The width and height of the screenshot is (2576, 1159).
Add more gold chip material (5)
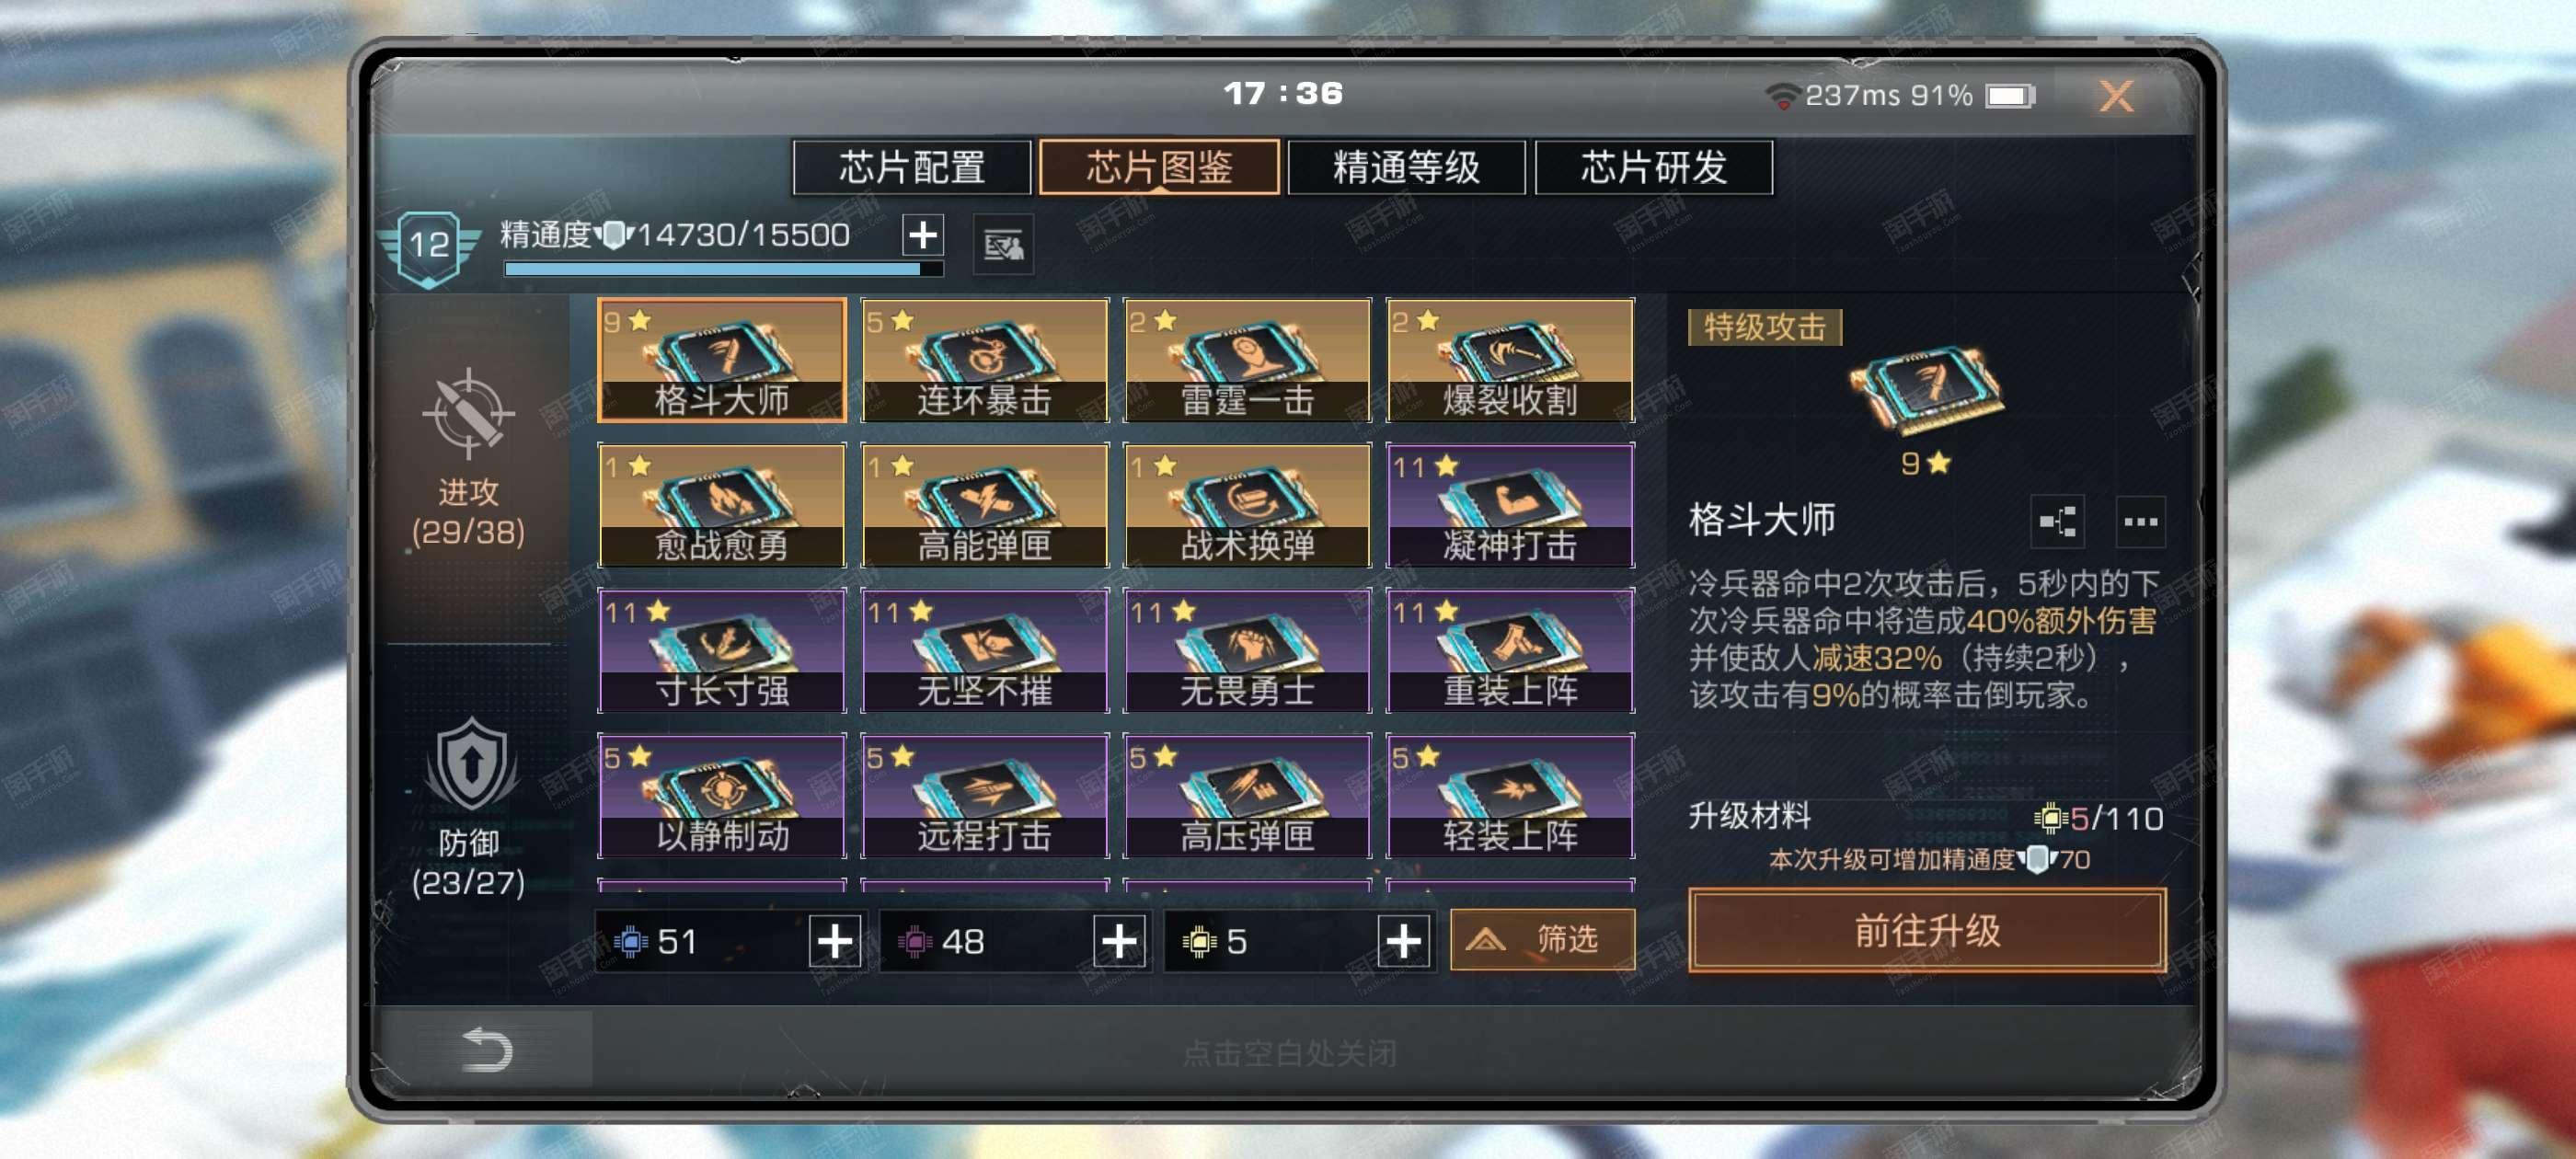[x=1403, y=941]
